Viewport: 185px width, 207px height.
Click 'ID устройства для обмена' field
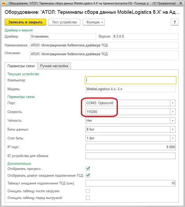pyautogui.click(x=131, y=156)
